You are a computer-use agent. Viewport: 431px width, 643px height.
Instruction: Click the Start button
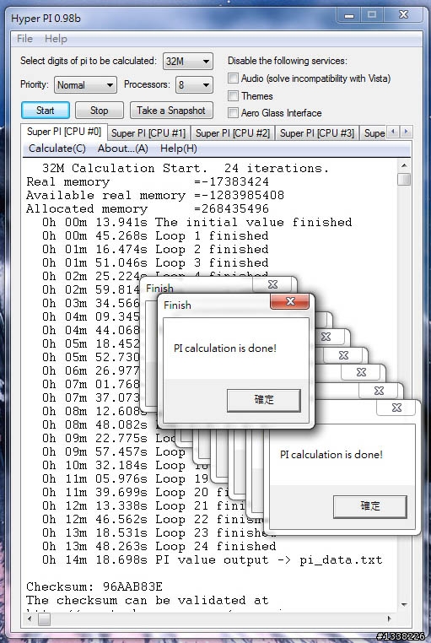(45, 111)
